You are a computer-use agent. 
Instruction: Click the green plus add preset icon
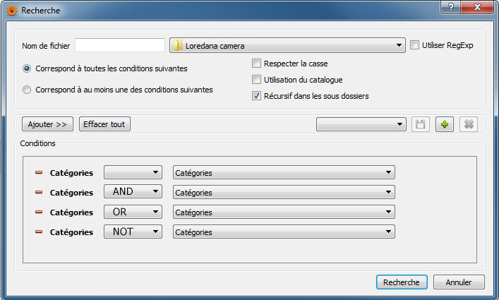point(444,125)
